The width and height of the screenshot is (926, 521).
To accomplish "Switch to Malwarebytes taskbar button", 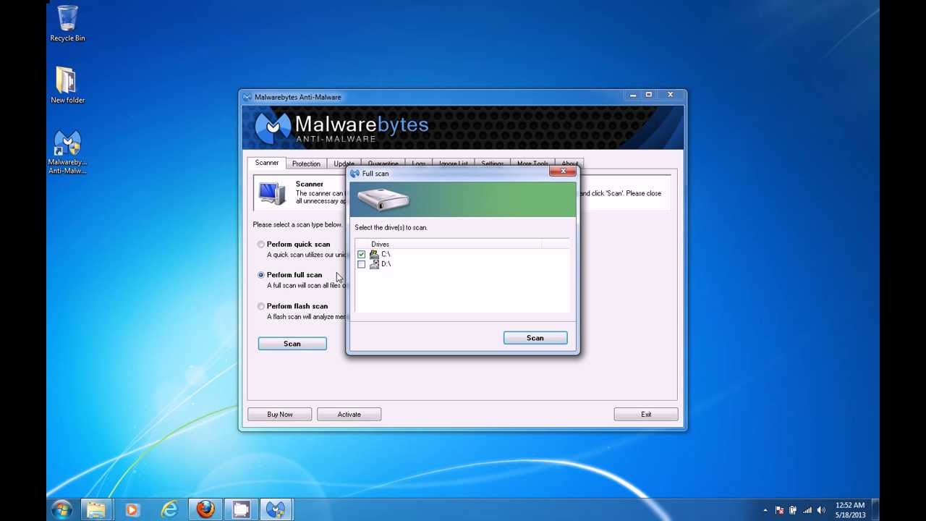I will [276, 509].
